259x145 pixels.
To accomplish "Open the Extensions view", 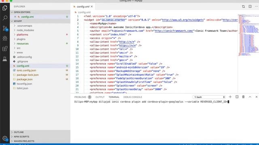I will [x=5, y=48].
